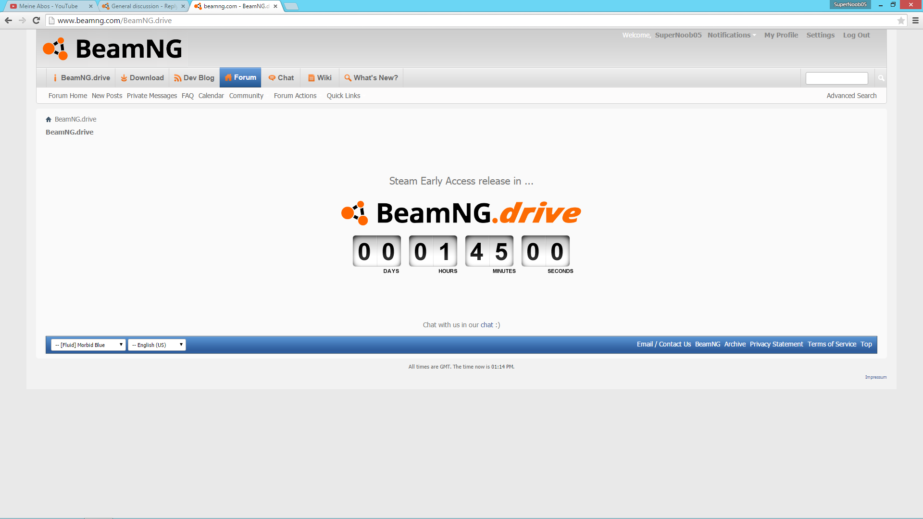Click the home icon in the breadcrumb
Screen dimensions: 923x519
49,119
